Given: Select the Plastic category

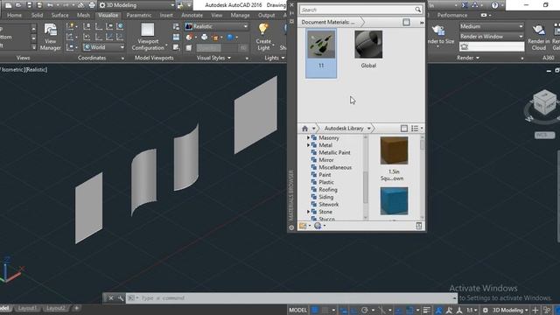Looking at the screenshot, I should (326, 182).
